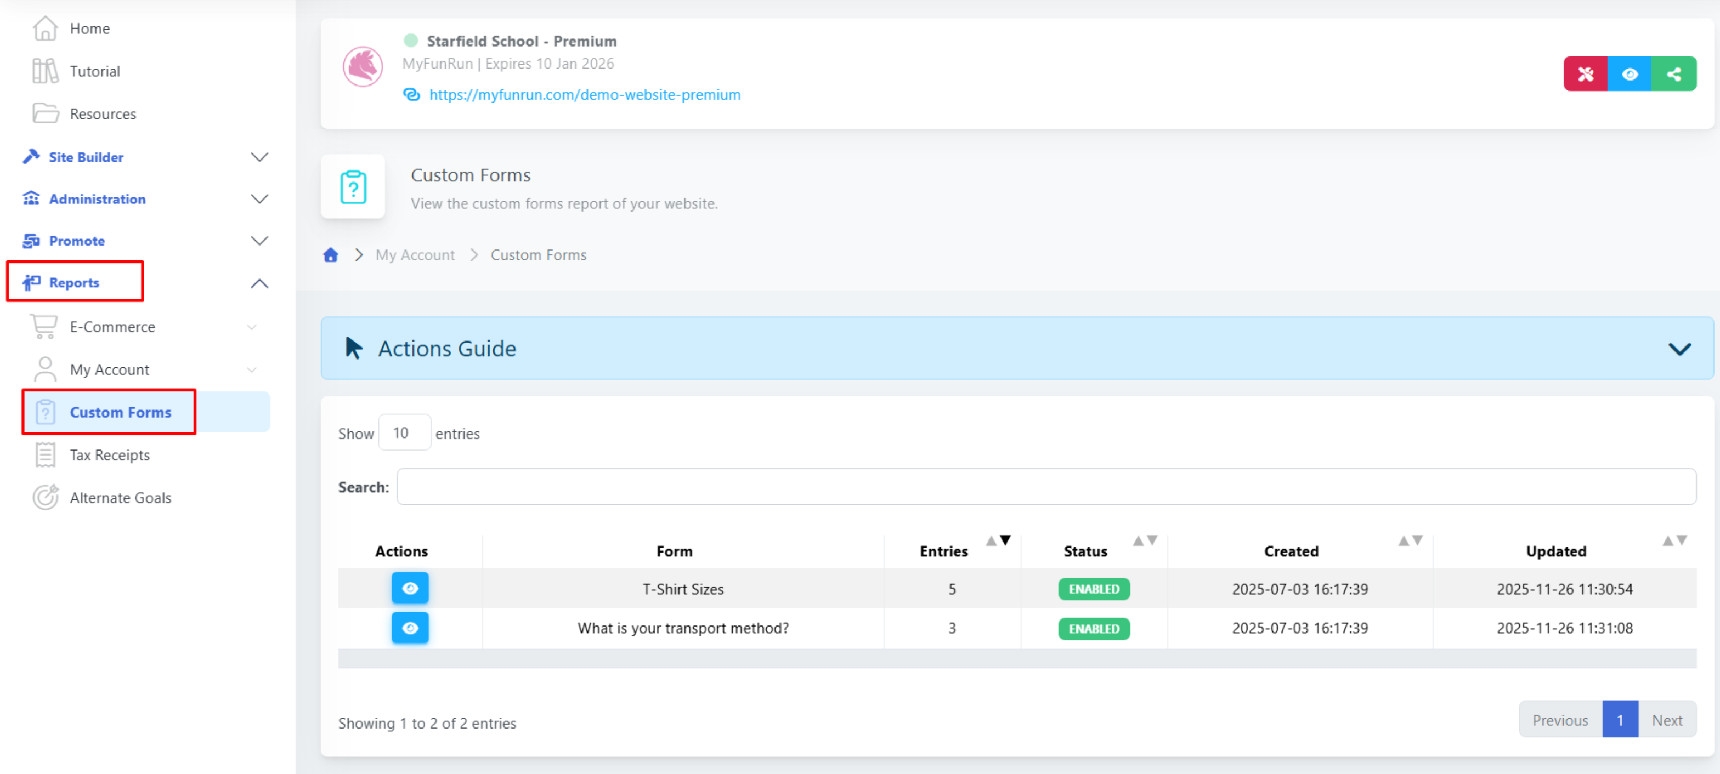
Task: Expand the Site Builder menu
Action: point(86,157)
